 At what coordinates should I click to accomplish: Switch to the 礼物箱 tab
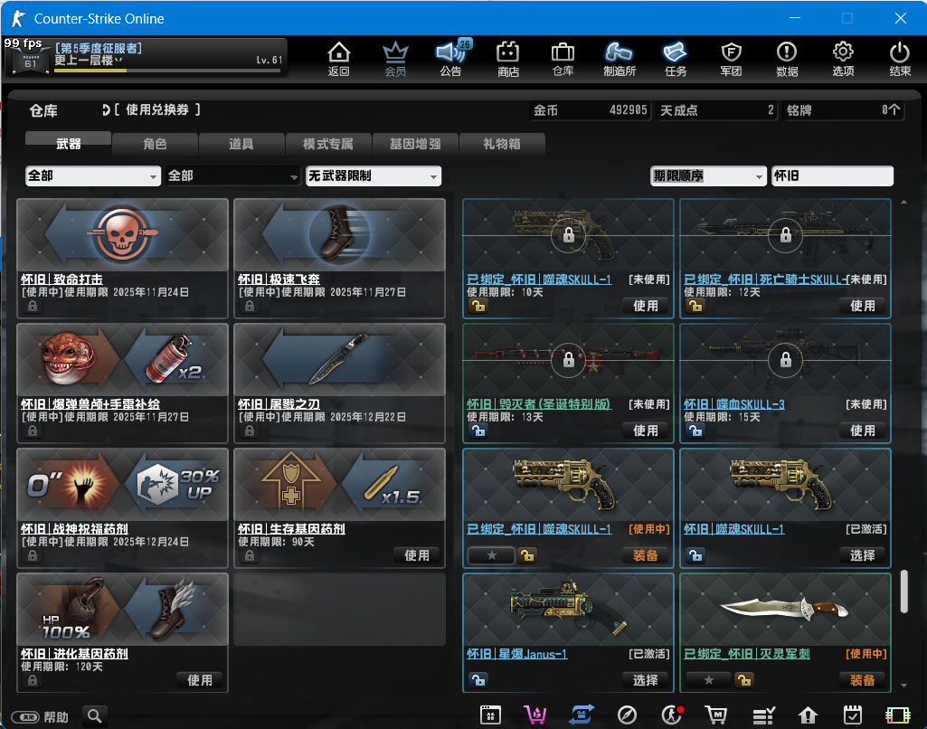pyautogui.click(x=502, y=144)
